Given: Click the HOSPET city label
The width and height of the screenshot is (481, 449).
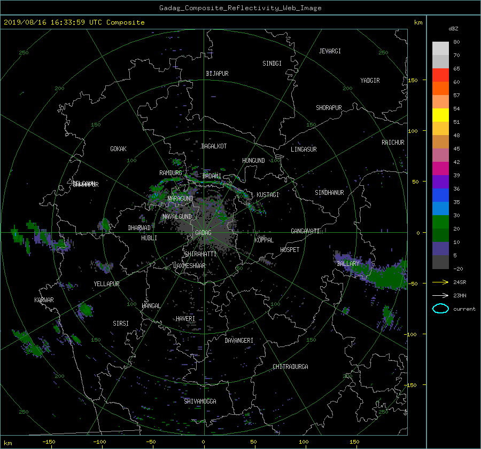Looking at the screenshot, I should click(x=290, y=250).
